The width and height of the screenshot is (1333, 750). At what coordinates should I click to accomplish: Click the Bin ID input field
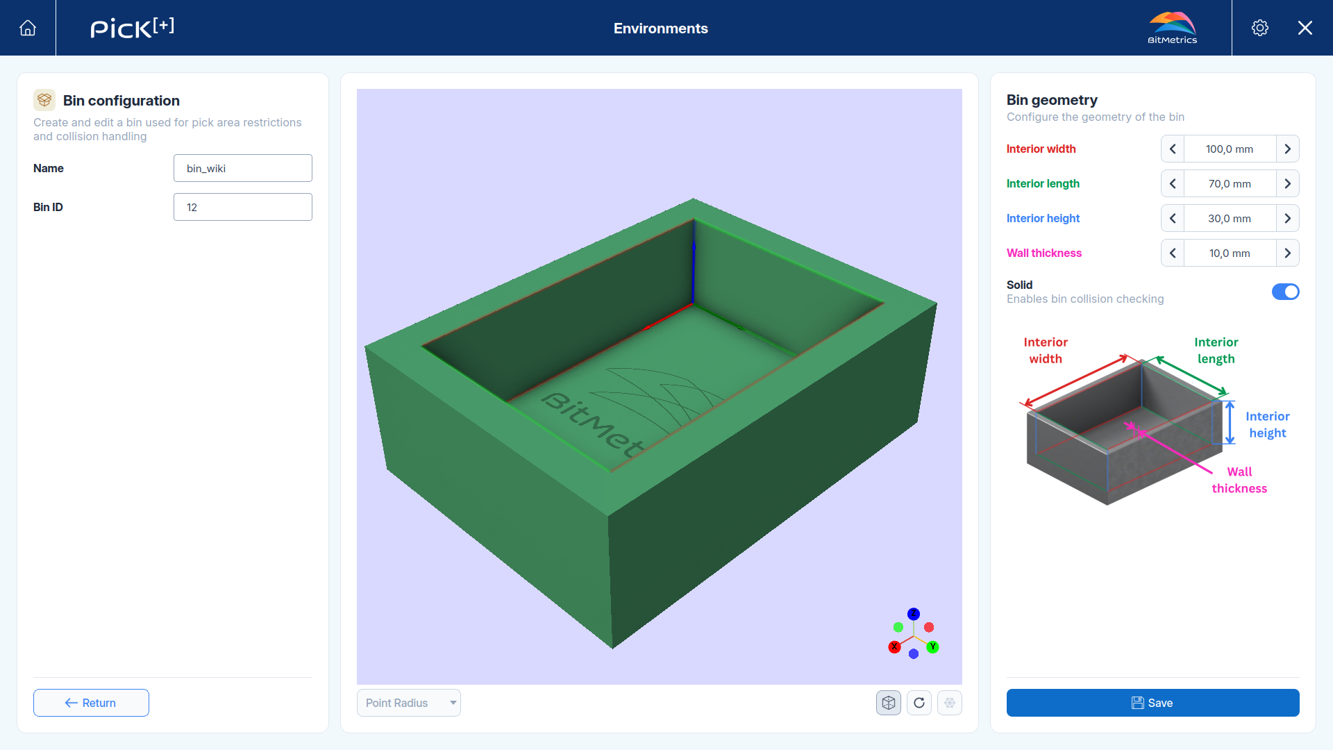click(x=243, y=207)
